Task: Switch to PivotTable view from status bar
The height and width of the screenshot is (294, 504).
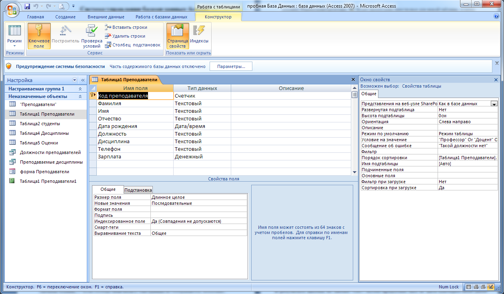Action: pos(476,287)
